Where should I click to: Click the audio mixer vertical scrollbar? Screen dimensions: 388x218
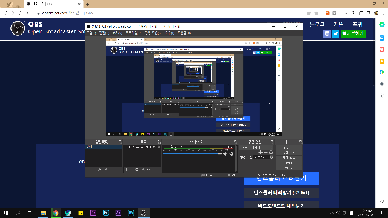click(236, 158)
